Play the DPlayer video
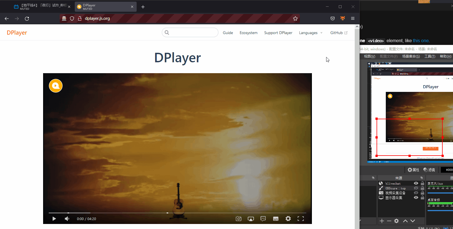Screen dimensions: 453x229 click(54, 219)
